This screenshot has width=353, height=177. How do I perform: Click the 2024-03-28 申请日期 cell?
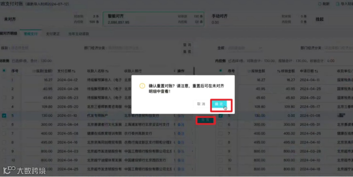(310, 151)
